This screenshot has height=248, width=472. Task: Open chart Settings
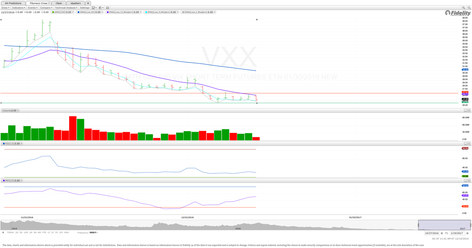[x=85, y=7]
